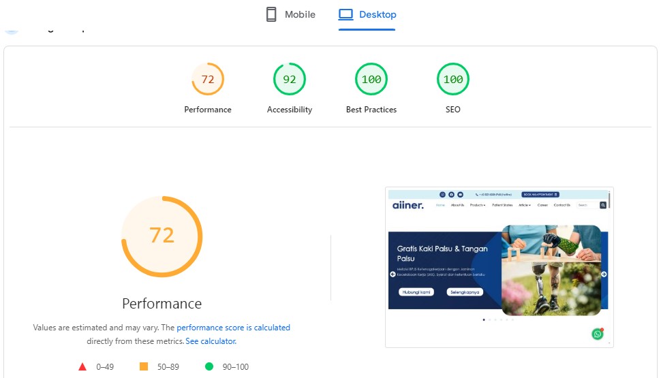Click the Instagram icon in site preview
Viewport: 661px width, 378px height.
click(442, 195)
